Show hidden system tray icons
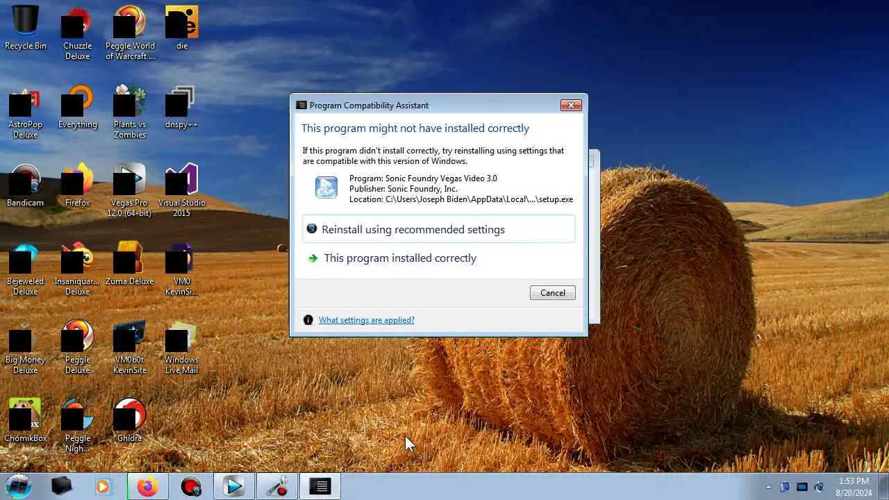This screenshot has width=889, height=500. (768, 487)
